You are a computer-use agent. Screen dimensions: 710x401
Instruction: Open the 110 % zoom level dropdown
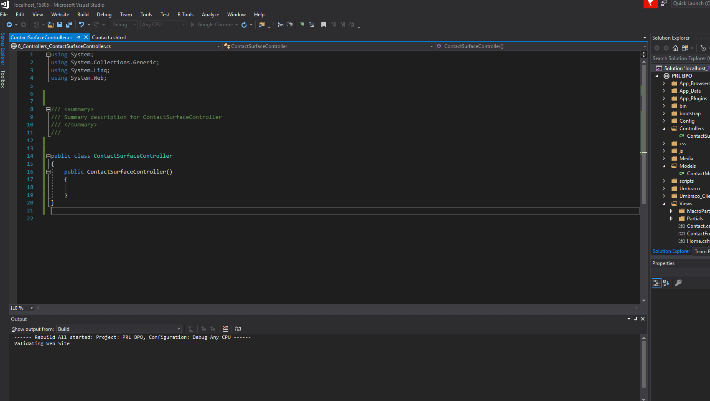[x=22, y=308]
